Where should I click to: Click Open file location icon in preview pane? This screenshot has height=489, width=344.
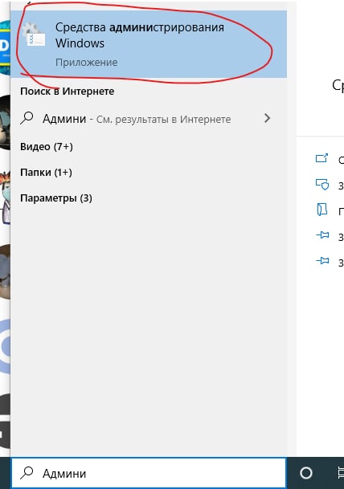321,210
